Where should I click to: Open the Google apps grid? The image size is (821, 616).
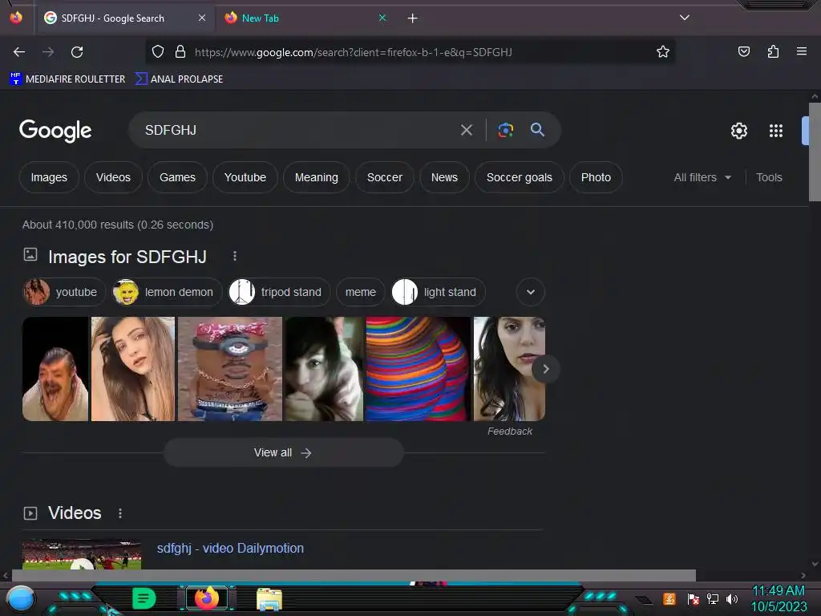(x=776, y=131)
